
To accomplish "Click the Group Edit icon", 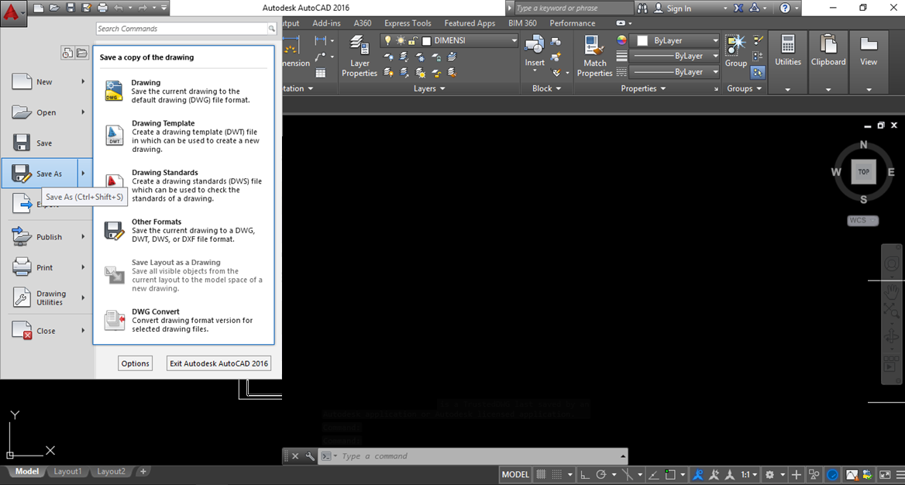I will [759, 57].
